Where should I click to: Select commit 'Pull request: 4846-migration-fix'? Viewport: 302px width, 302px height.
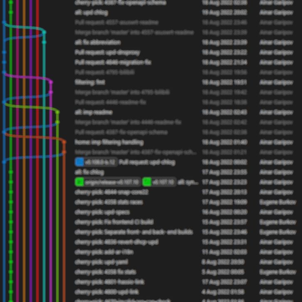click(x=113, y=62)
